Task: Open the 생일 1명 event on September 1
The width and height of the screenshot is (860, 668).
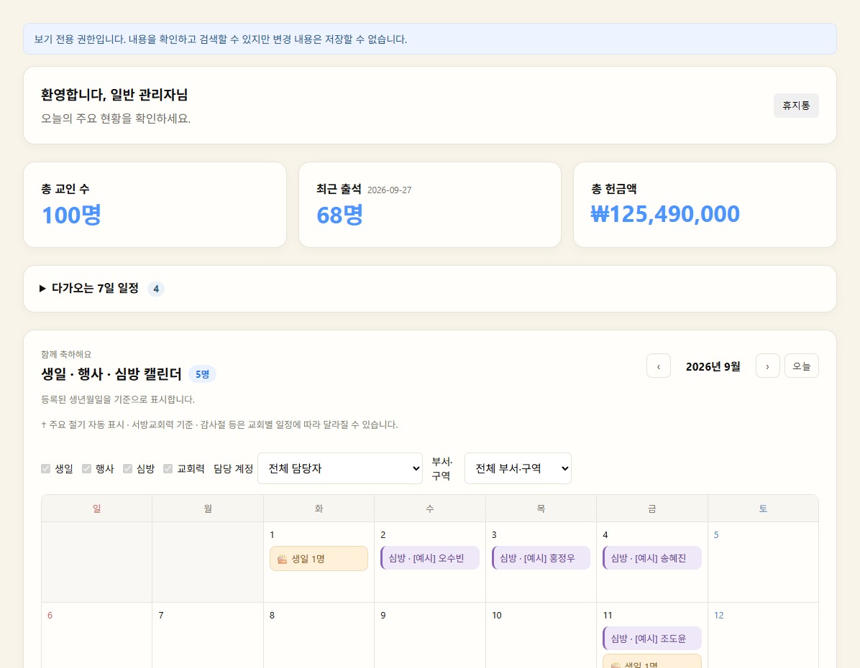Action: click(x=319, y=558)
